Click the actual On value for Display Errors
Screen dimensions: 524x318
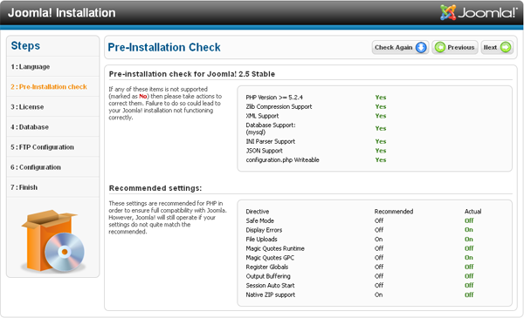[x=468, y=230]
